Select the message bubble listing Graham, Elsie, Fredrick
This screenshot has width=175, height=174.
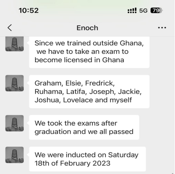[x=89, y=92]
